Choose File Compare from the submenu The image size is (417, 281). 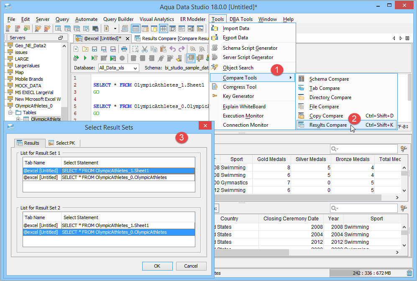347,107
